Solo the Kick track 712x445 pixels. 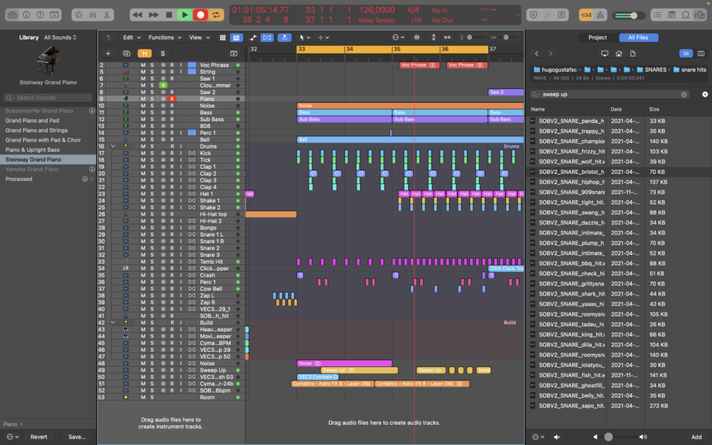coord(152,153)
